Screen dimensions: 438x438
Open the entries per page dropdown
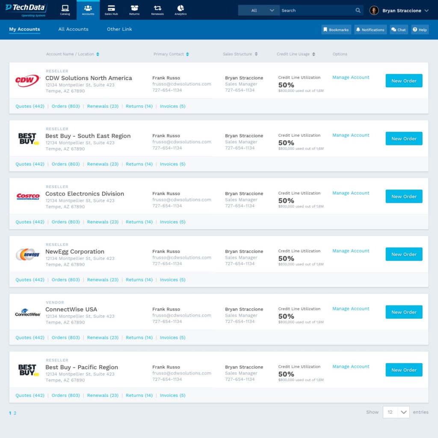[396, 412]
